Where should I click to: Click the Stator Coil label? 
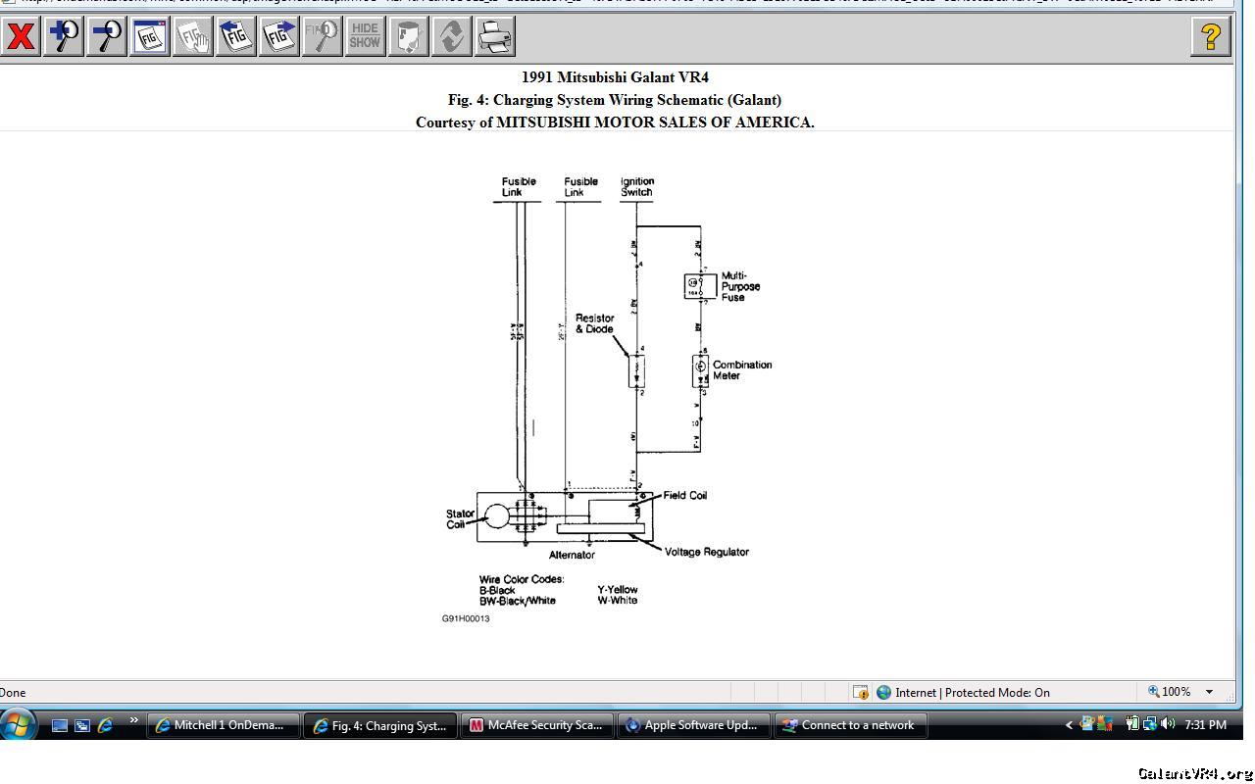pos(460,518)
